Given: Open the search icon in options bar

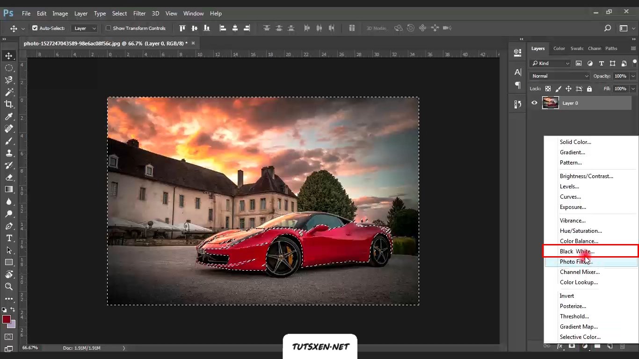Looking at the screenshot, I should click(608, 28).
